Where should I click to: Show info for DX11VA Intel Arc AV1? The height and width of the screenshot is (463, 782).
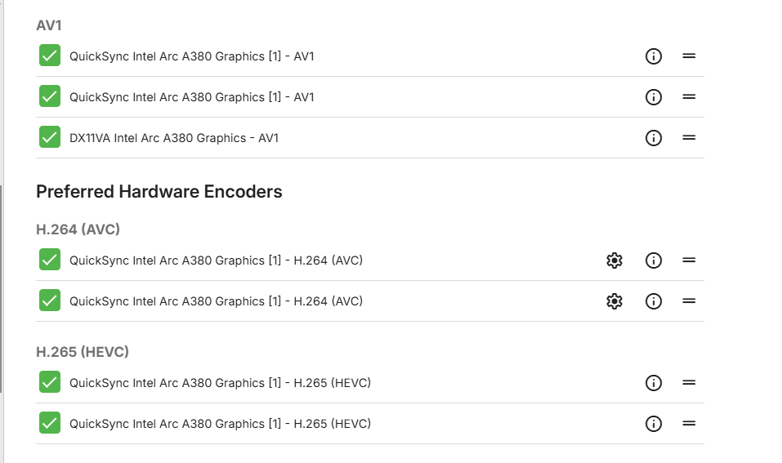pyautogui.click(x=654, y=138)
